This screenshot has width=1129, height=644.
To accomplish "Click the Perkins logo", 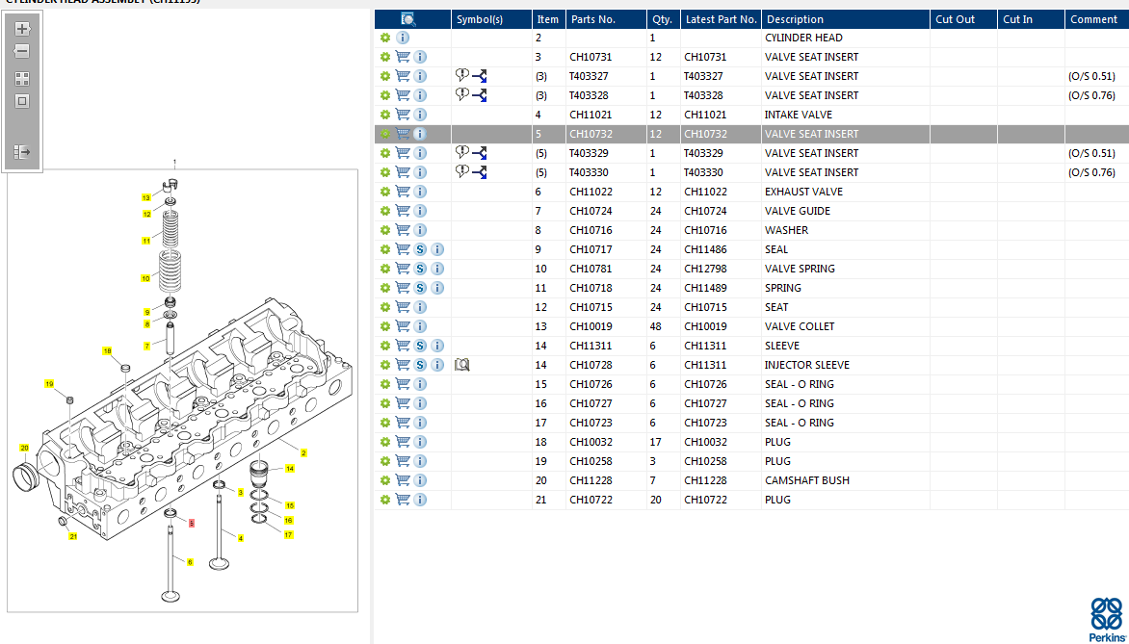I will pos(1106,619).
